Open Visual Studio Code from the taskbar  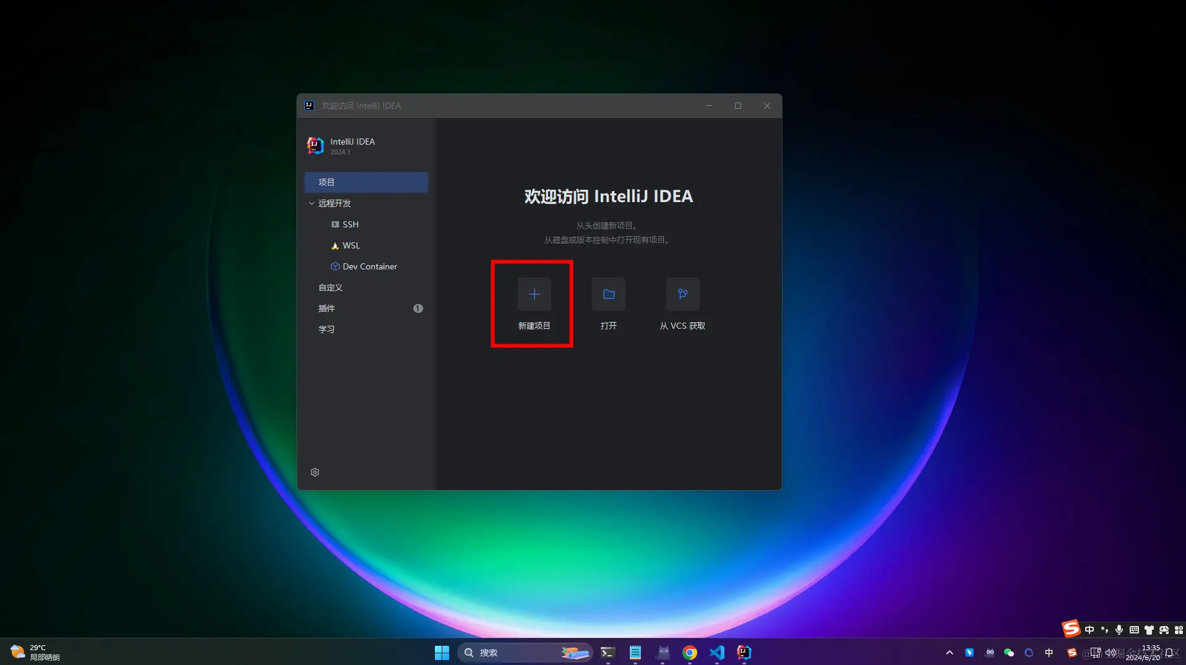(x=717, y=653)
